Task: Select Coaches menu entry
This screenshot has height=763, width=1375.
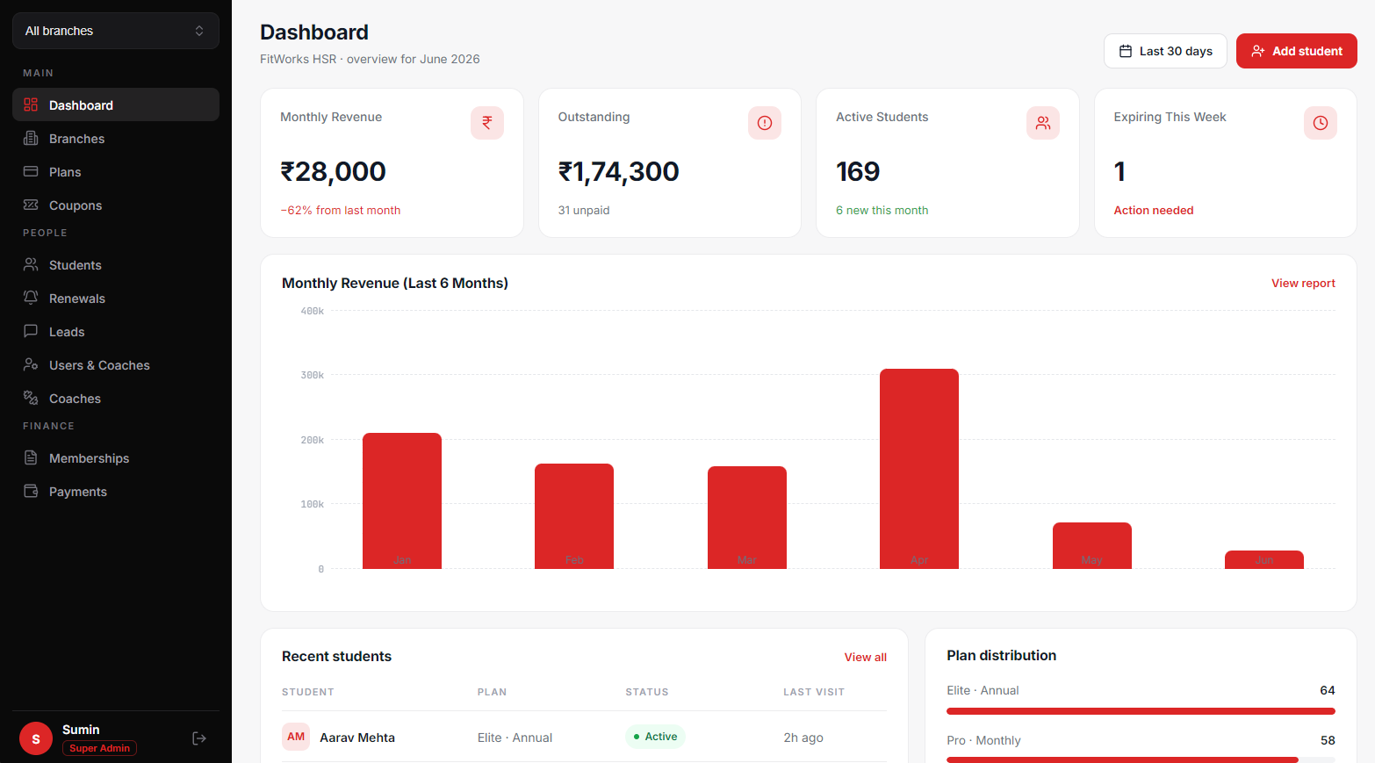Action: (x=116, y=398)
